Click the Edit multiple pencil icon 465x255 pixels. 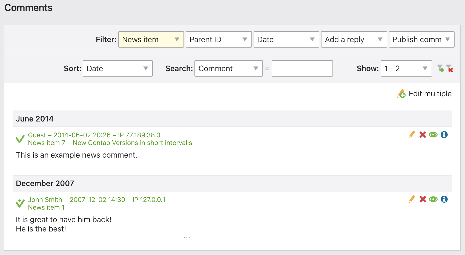pos(401,94)
